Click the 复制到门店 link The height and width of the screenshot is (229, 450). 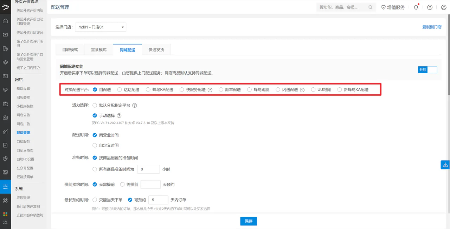tap(432, 27)
